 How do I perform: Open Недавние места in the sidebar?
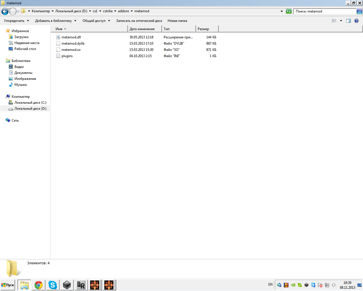(x=27, y=43)
